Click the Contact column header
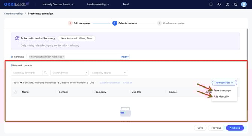252x136 pixels. 63,92
